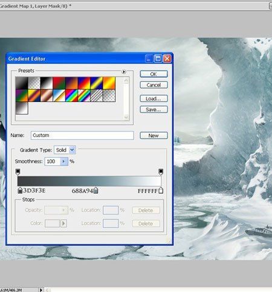Select the copper gradient preset
272x292 pixels.
tap(47, 95)
